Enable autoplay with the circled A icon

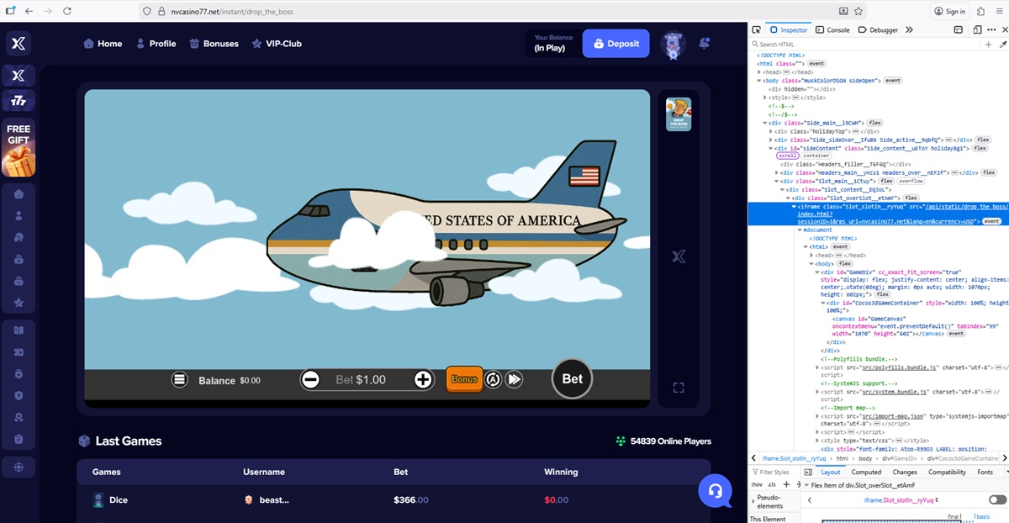tap(493, 380)
